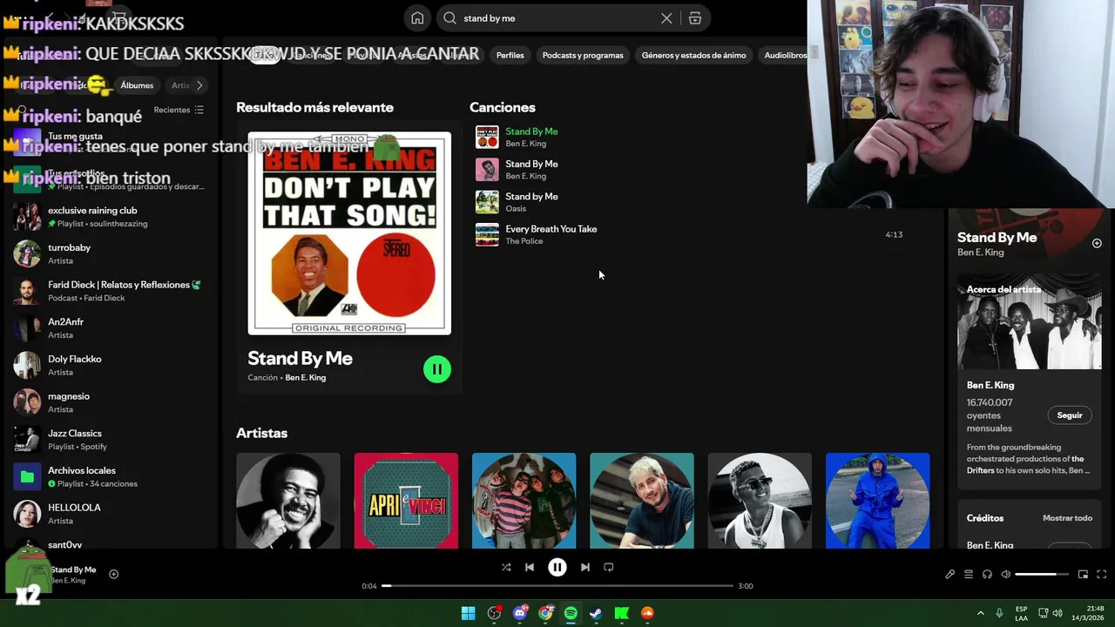This screenshot has height=627, width=1115.
Task: Select the Géneros y estados de ánimo tab
Action: (693, 55)
